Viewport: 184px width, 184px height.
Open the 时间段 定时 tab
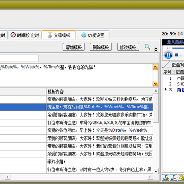pos(25,35)
